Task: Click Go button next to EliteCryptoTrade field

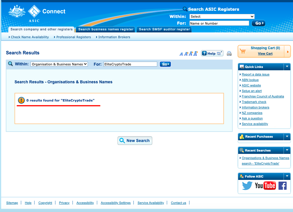Action: [165, 64]
